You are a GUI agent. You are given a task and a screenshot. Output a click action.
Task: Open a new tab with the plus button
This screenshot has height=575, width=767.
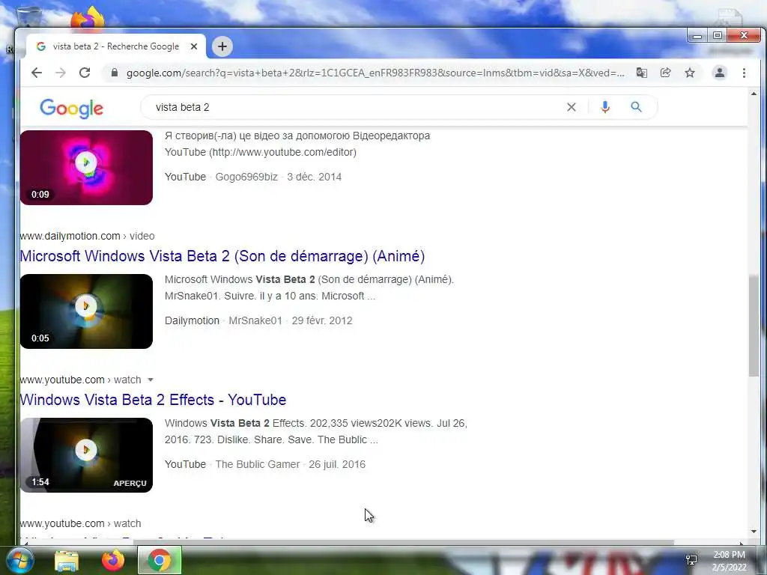coord(222,46)
